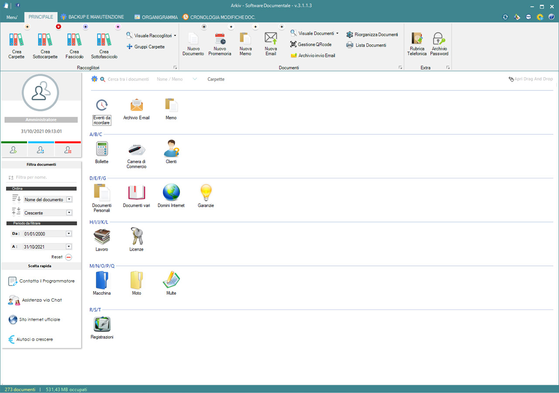This screenshot has width=559, height=393.
Task: Open the Memo folder icon
Action: tap(171, 105)
